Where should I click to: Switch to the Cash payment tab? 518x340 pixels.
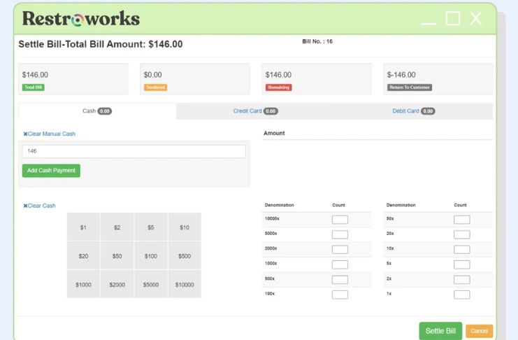click(97, 111)
